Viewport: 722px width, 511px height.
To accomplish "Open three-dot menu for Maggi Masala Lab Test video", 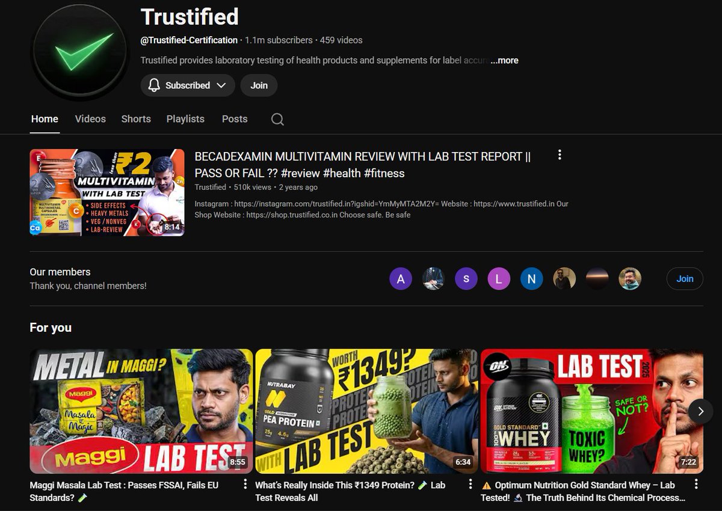I will click(x=245, y=485).
